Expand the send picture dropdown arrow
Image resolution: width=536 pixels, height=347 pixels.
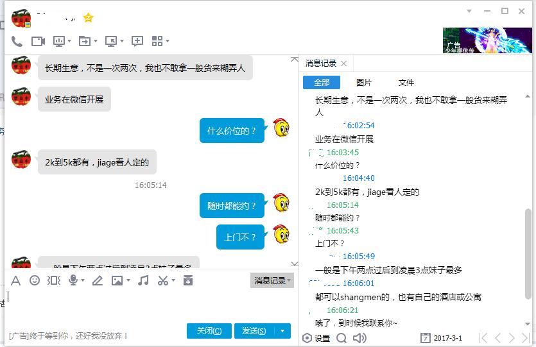(x=128, y=280)
